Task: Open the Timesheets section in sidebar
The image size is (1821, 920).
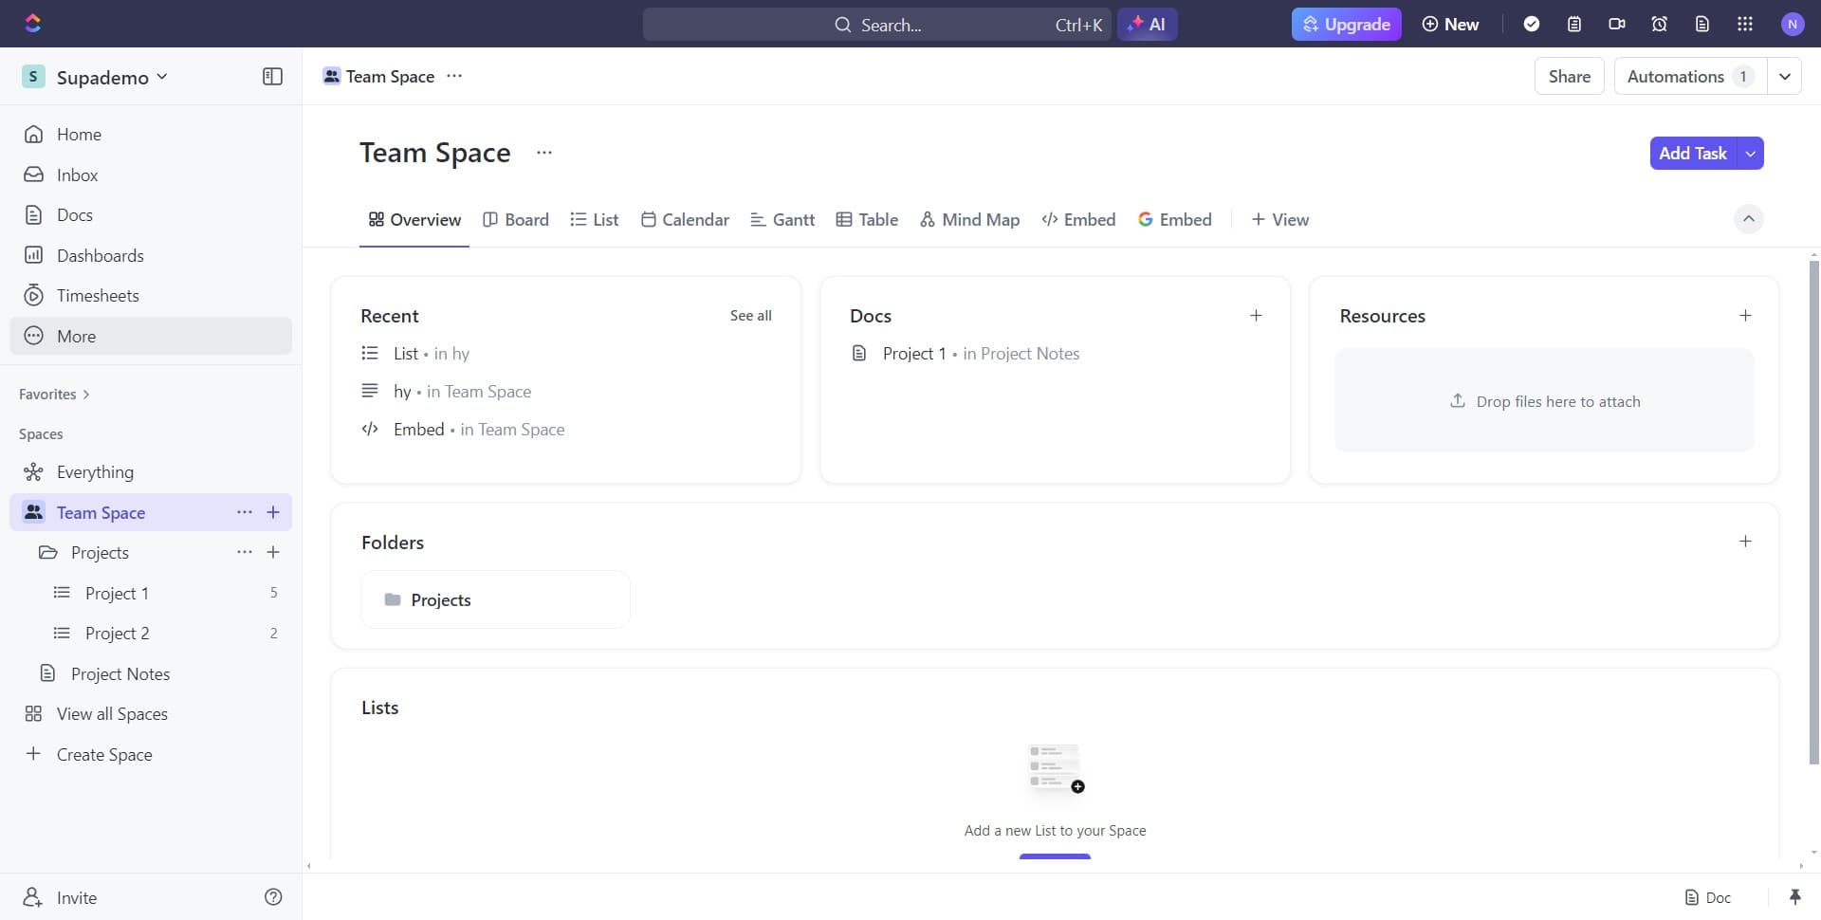Action: point(99,295)
